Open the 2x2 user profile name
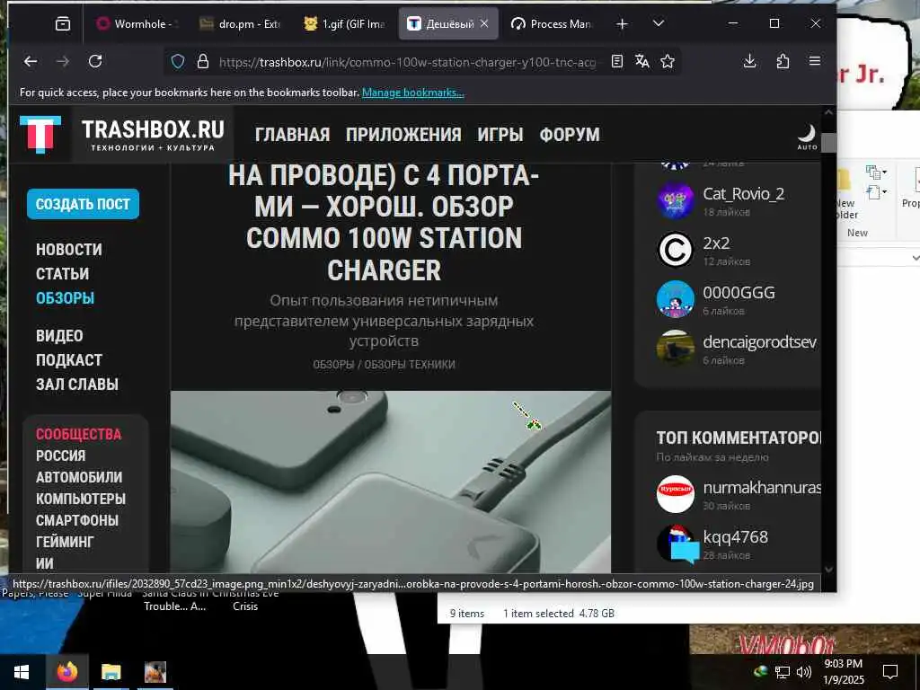Image resolution: width=920 pixels, height=690 pixels. [x=716, y=243]
